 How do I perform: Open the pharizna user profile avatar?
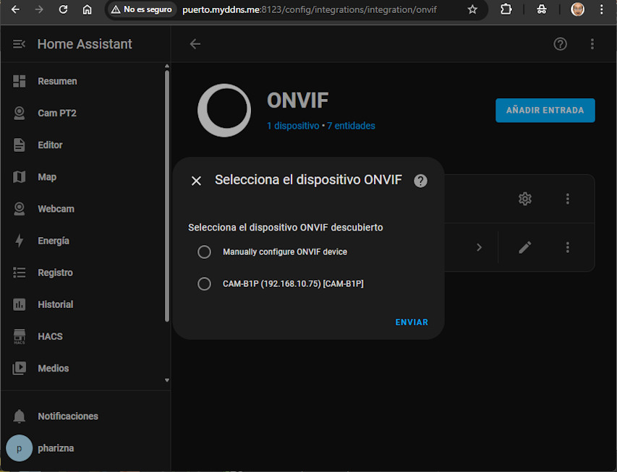(x=20, y=448)
